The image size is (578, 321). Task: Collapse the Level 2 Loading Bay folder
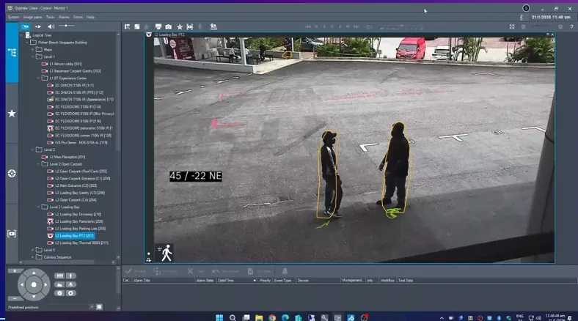38,207
